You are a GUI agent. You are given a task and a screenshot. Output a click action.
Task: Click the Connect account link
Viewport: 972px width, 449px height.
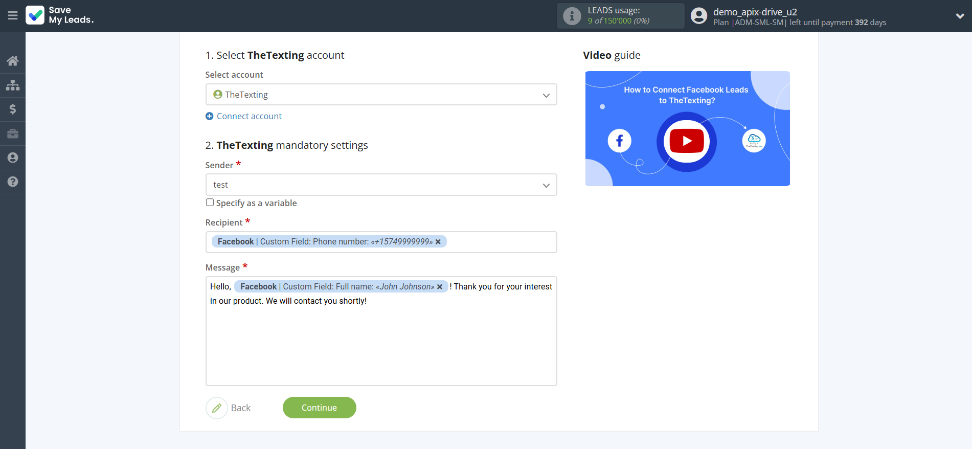(x=248, y=116)
